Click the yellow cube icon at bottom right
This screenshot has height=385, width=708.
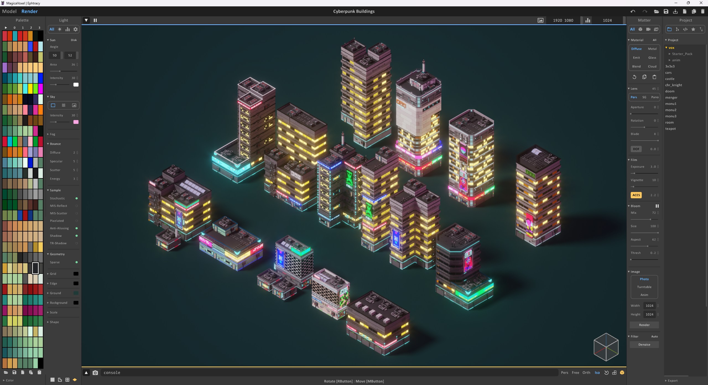622,373
